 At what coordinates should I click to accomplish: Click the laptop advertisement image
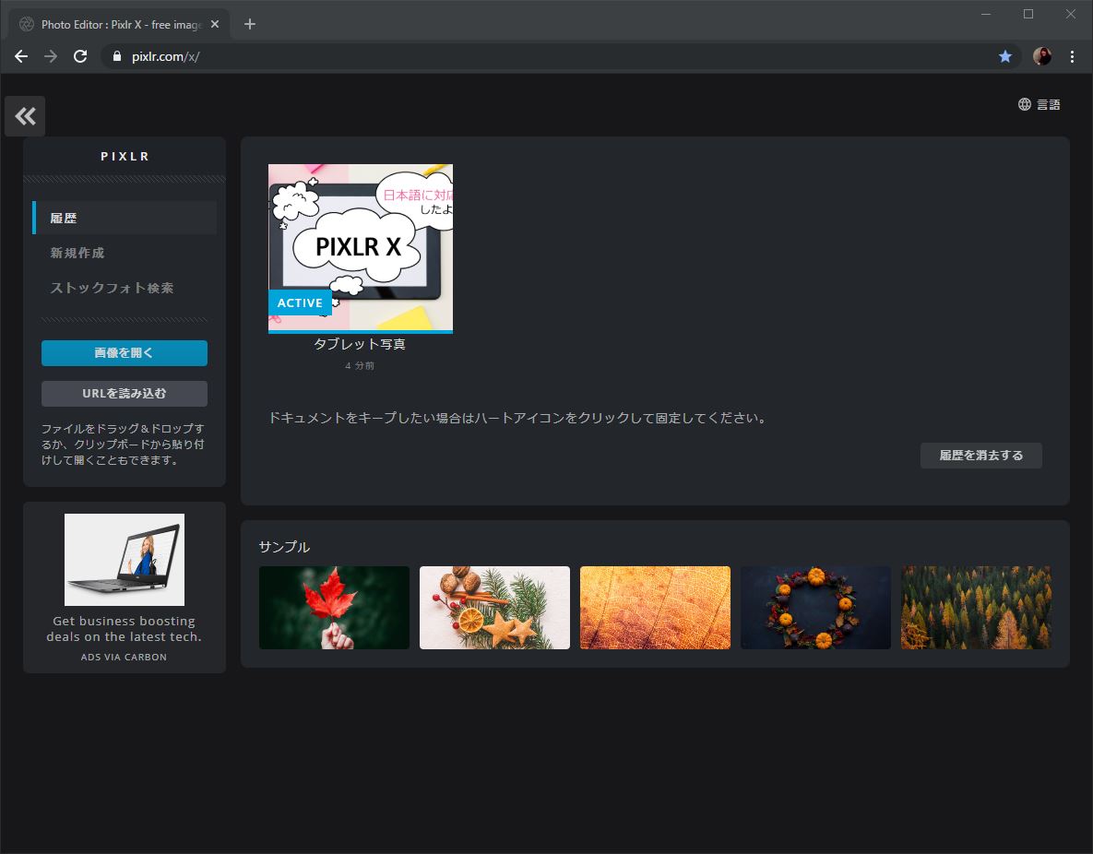tap(125, 559)
